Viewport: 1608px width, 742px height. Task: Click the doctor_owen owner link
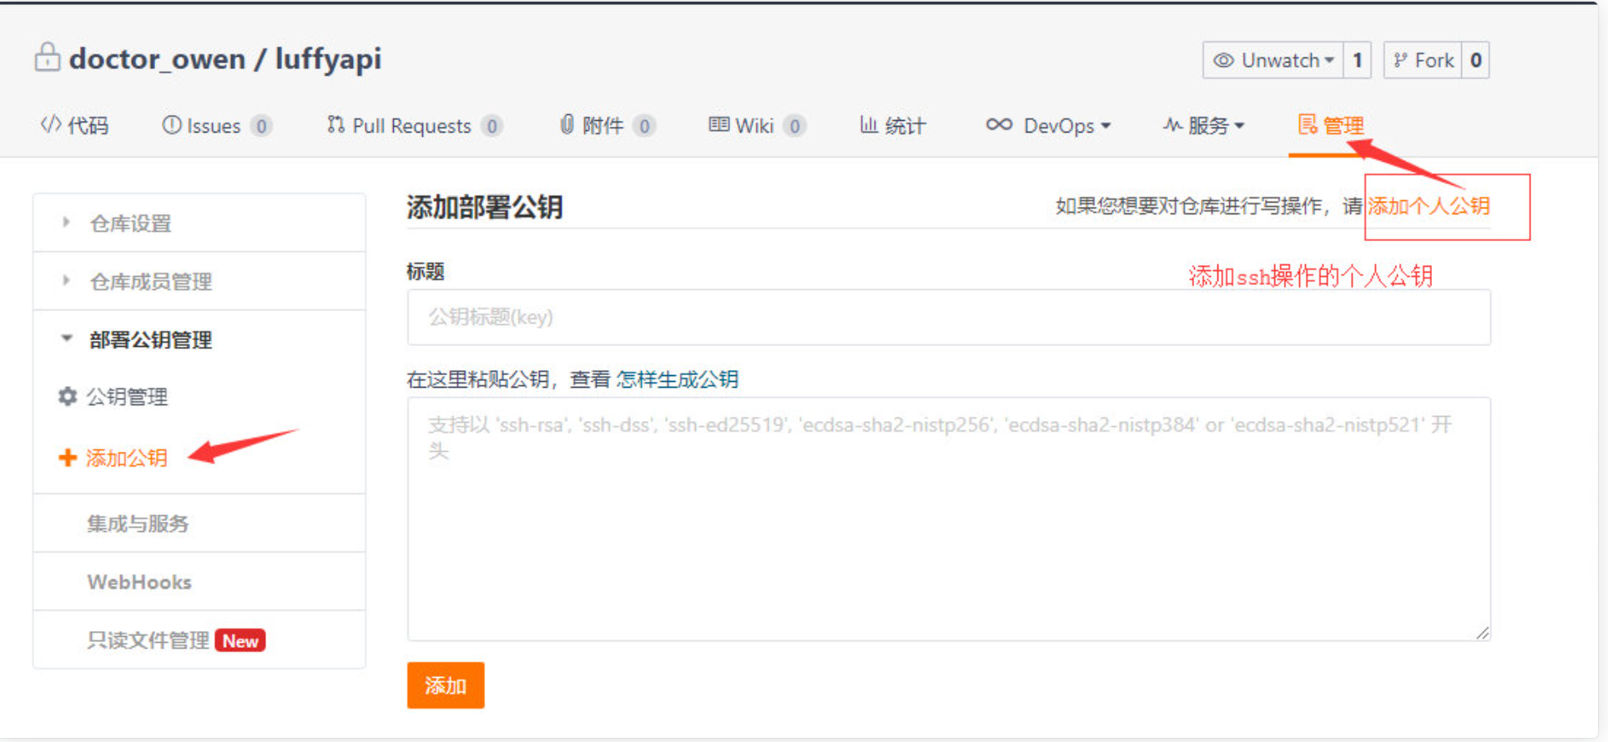coord(158,58)
